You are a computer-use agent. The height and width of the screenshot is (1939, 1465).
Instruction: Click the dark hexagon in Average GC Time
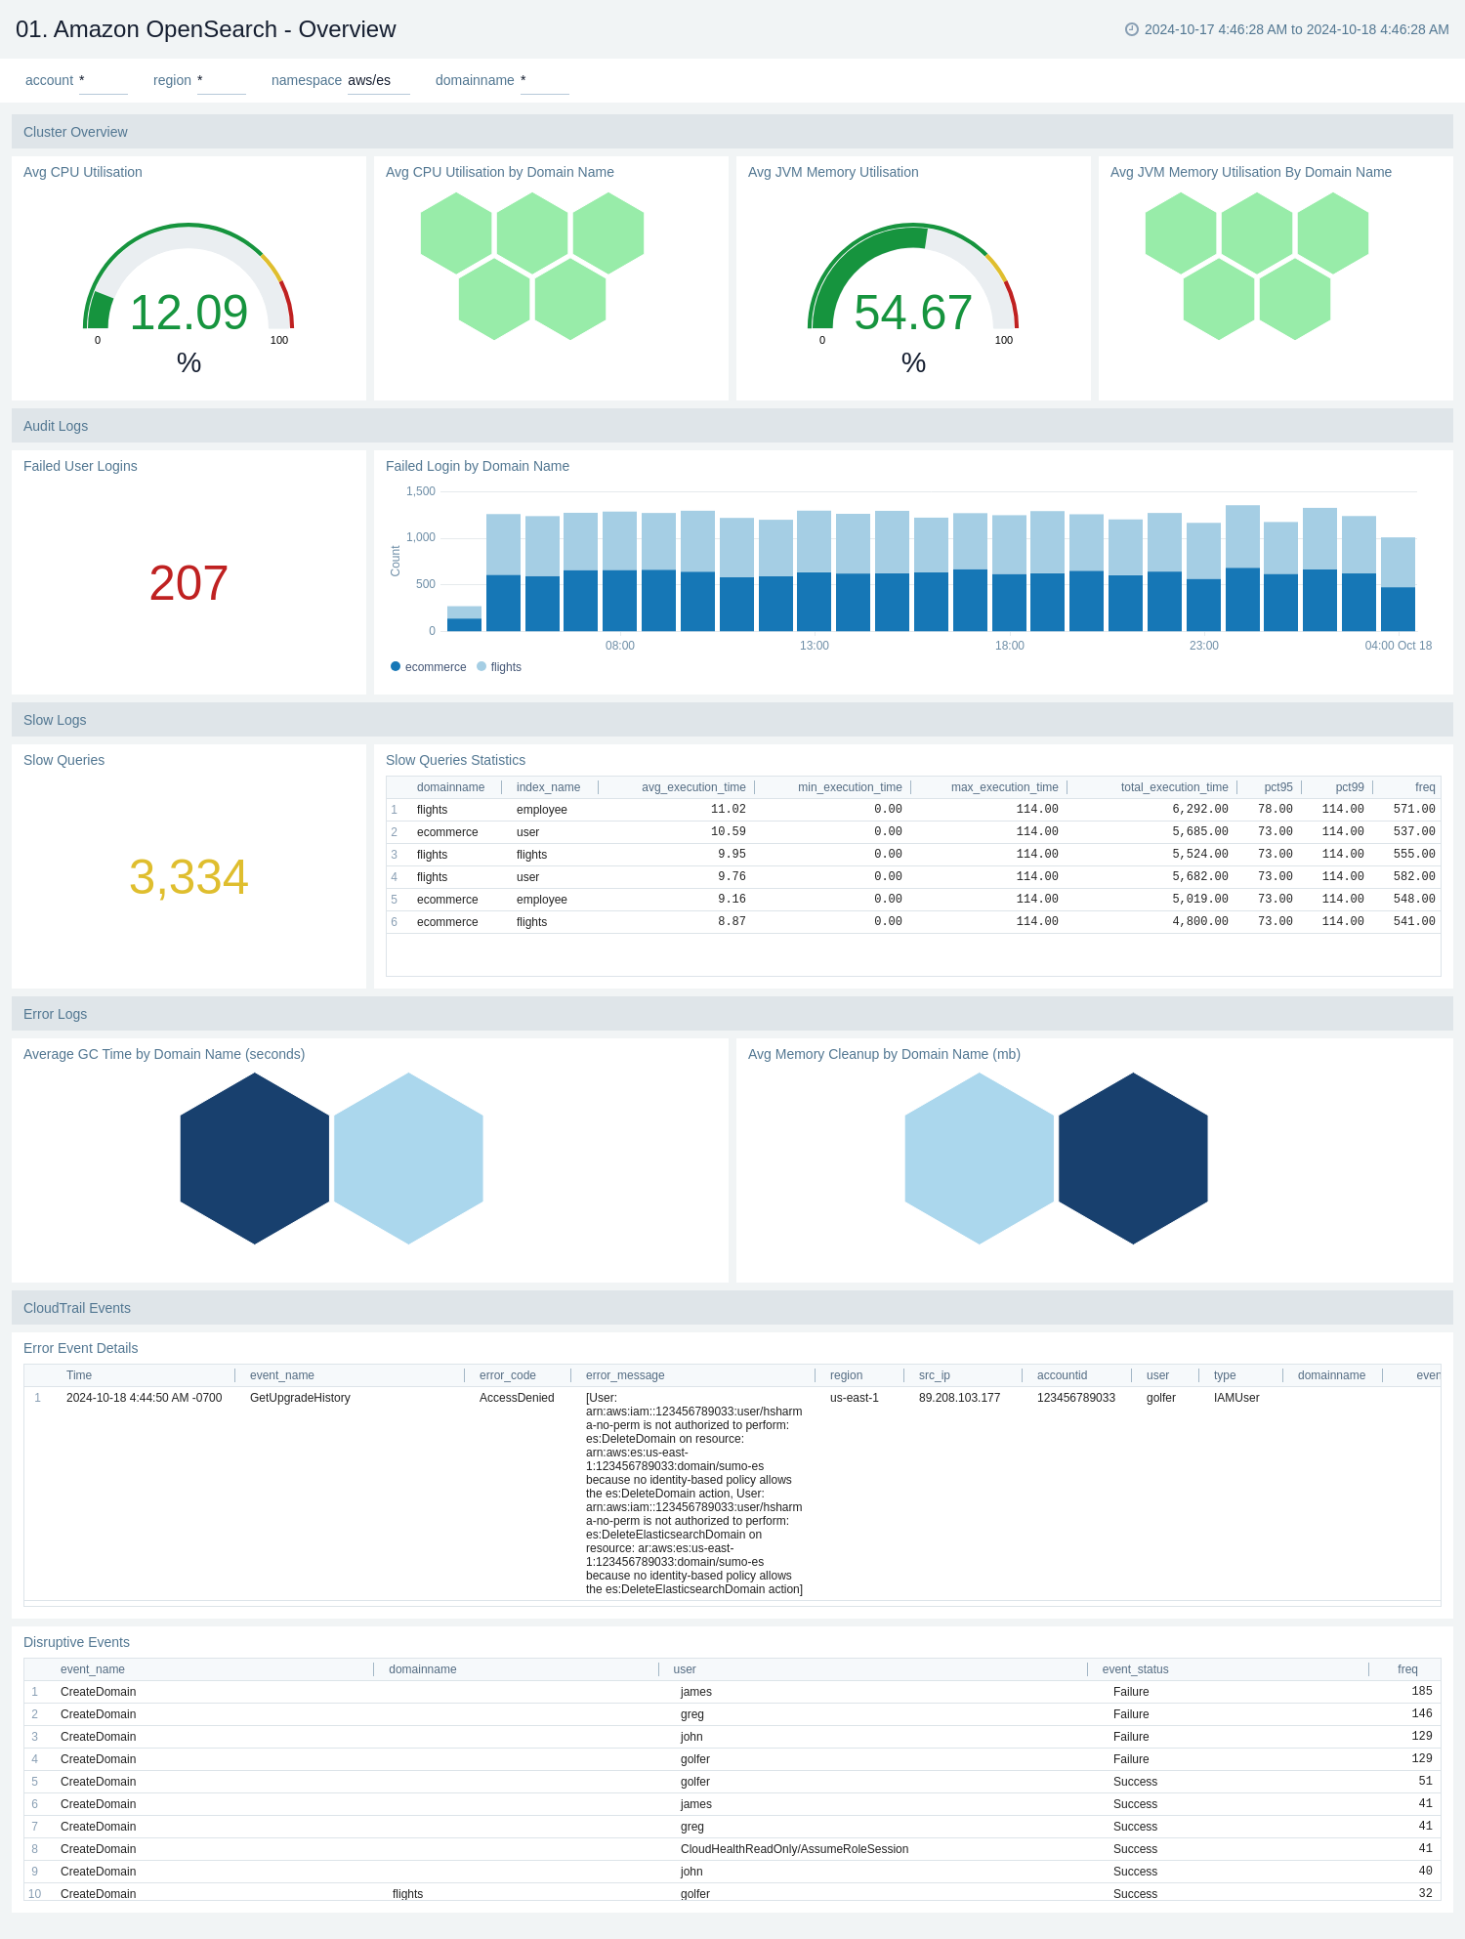[255, 1159]
